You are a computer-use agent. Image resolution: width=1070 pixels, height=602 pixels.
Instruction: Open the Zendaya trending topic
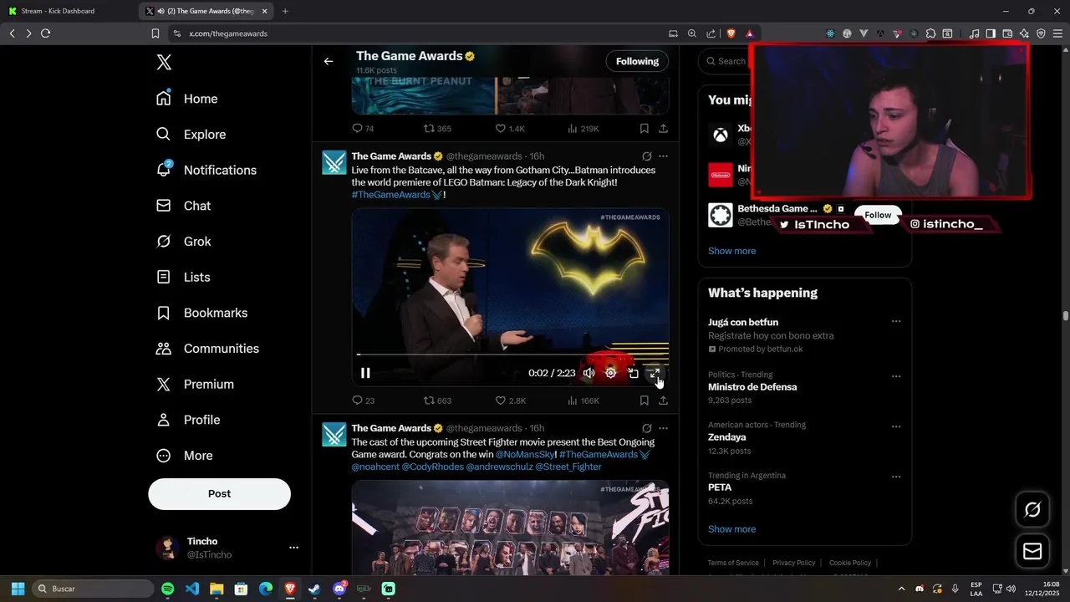726,437
